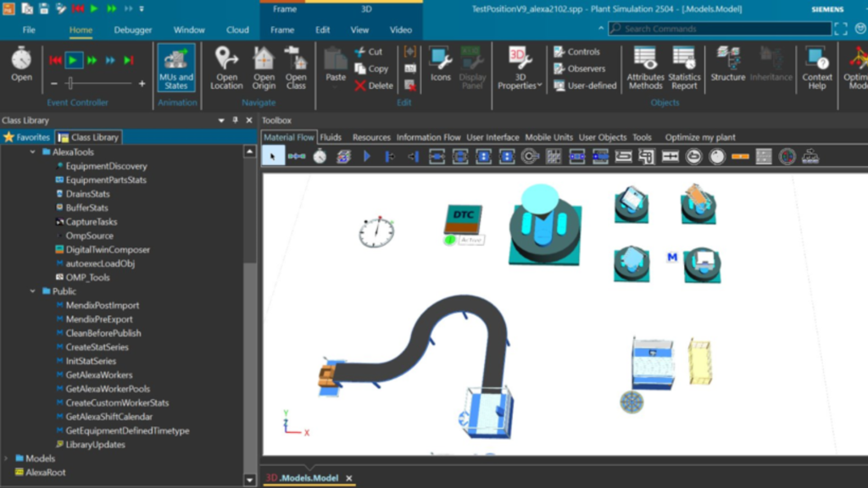Switch to the Favorites tab
Viewport: 868px width, 488px height.
[27, 137]
